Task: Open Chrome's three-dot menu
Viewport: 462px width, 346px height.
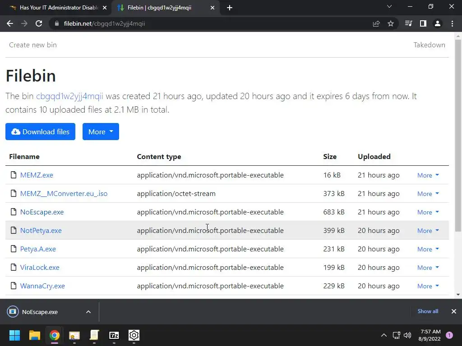Action: [452, 23]
